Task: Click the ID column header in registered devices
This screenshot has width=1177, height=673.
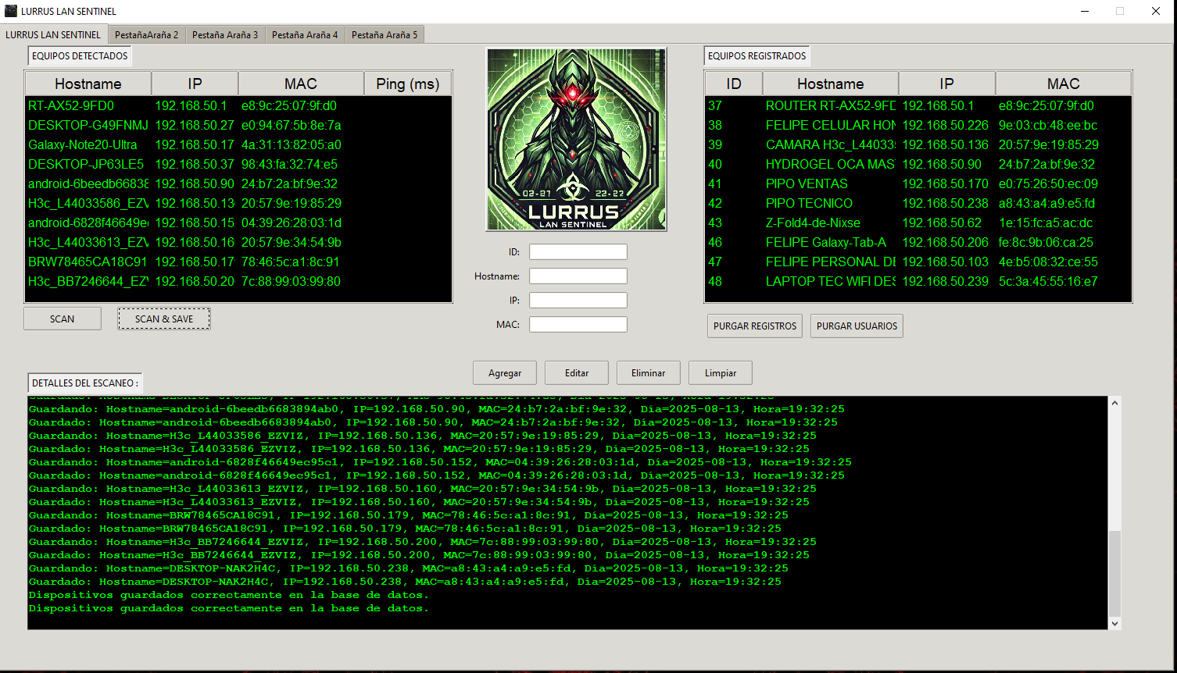Action: pos(734,84)
